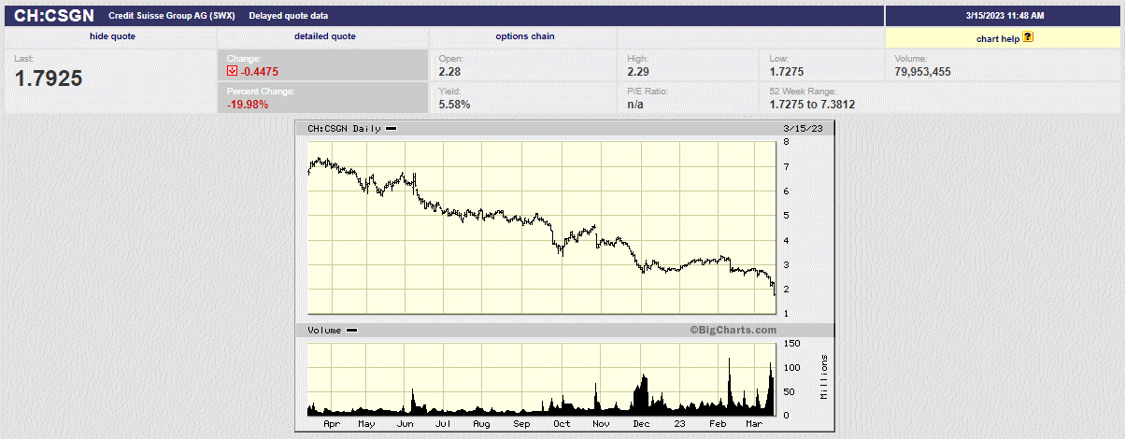The image size is (1125, 439).
Task: Click the Delayed quote data label
Action: [289, 16]
